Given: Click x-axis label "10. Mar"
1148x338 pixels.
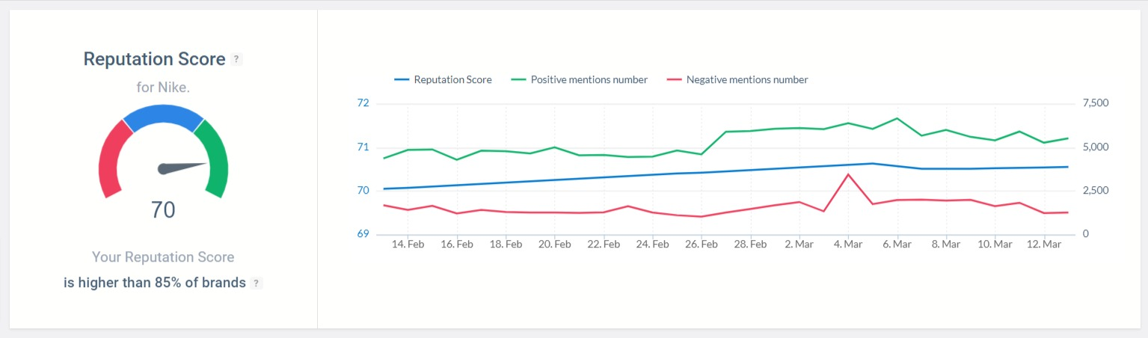Looking at the screenshot, I should pos(995,245).
